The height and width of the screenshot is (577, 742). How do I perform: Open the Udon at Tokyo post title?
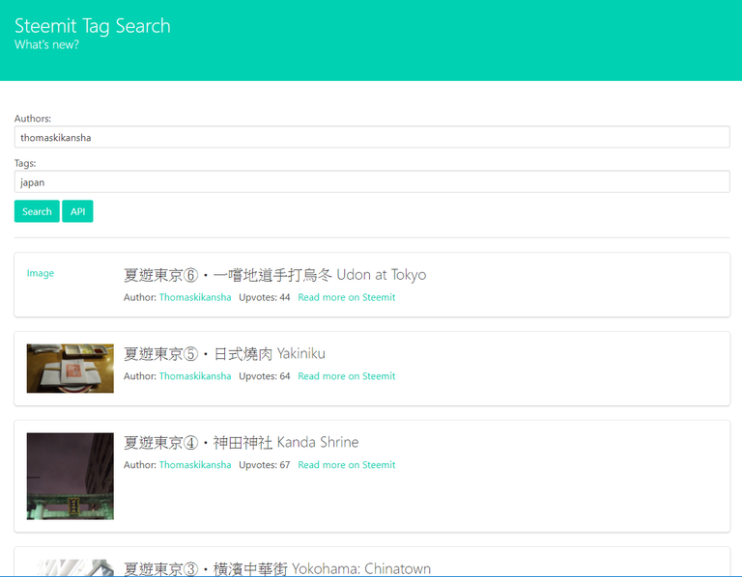pyautogui.click(x=274, y=275)
